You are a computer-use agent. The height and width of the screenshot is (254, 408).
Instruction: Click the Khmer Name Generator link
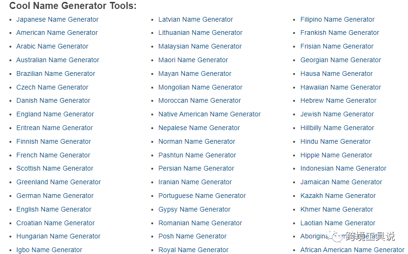(x=337, y=209)
